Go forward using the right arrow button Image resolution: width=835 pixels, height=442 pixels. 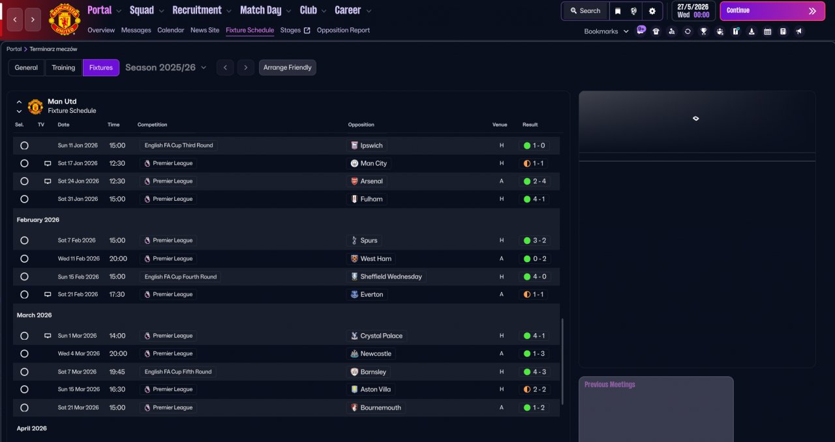[33, 20]
